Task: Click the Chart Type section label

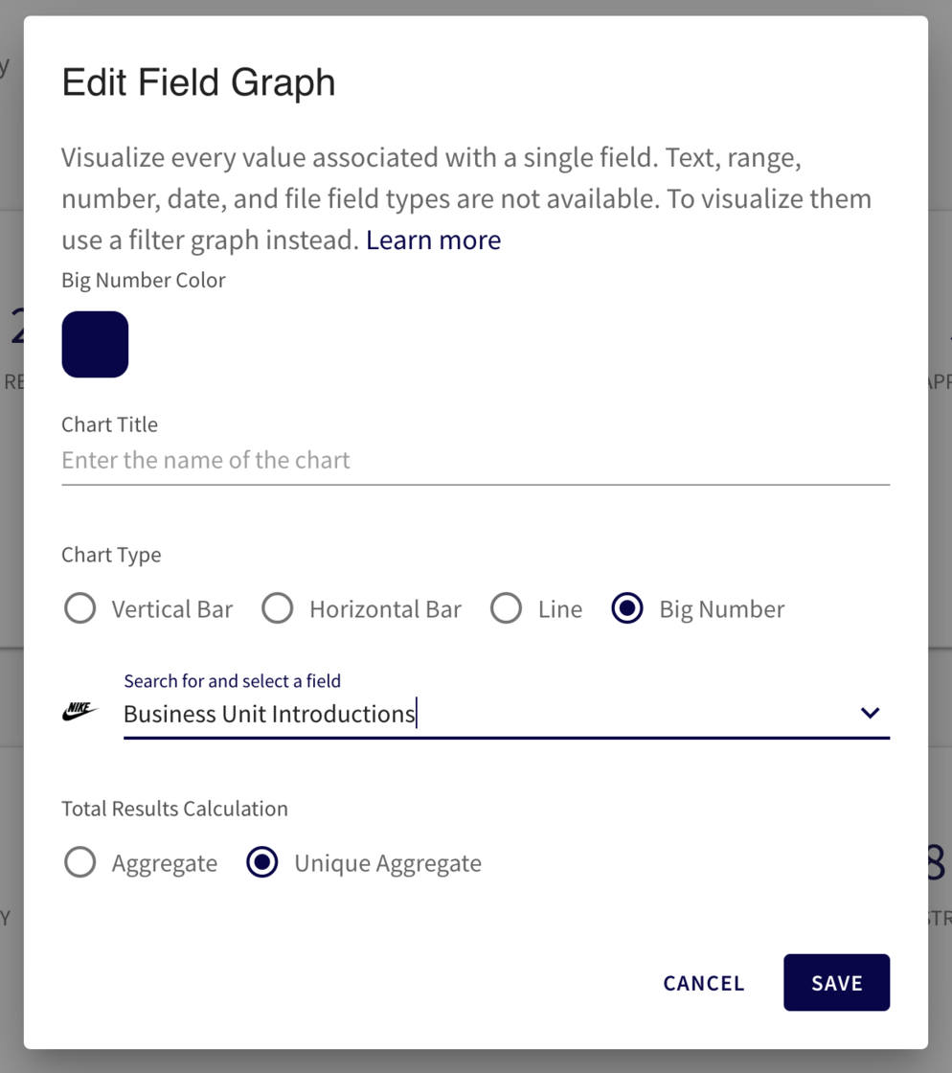Action: tap(111, 555)
